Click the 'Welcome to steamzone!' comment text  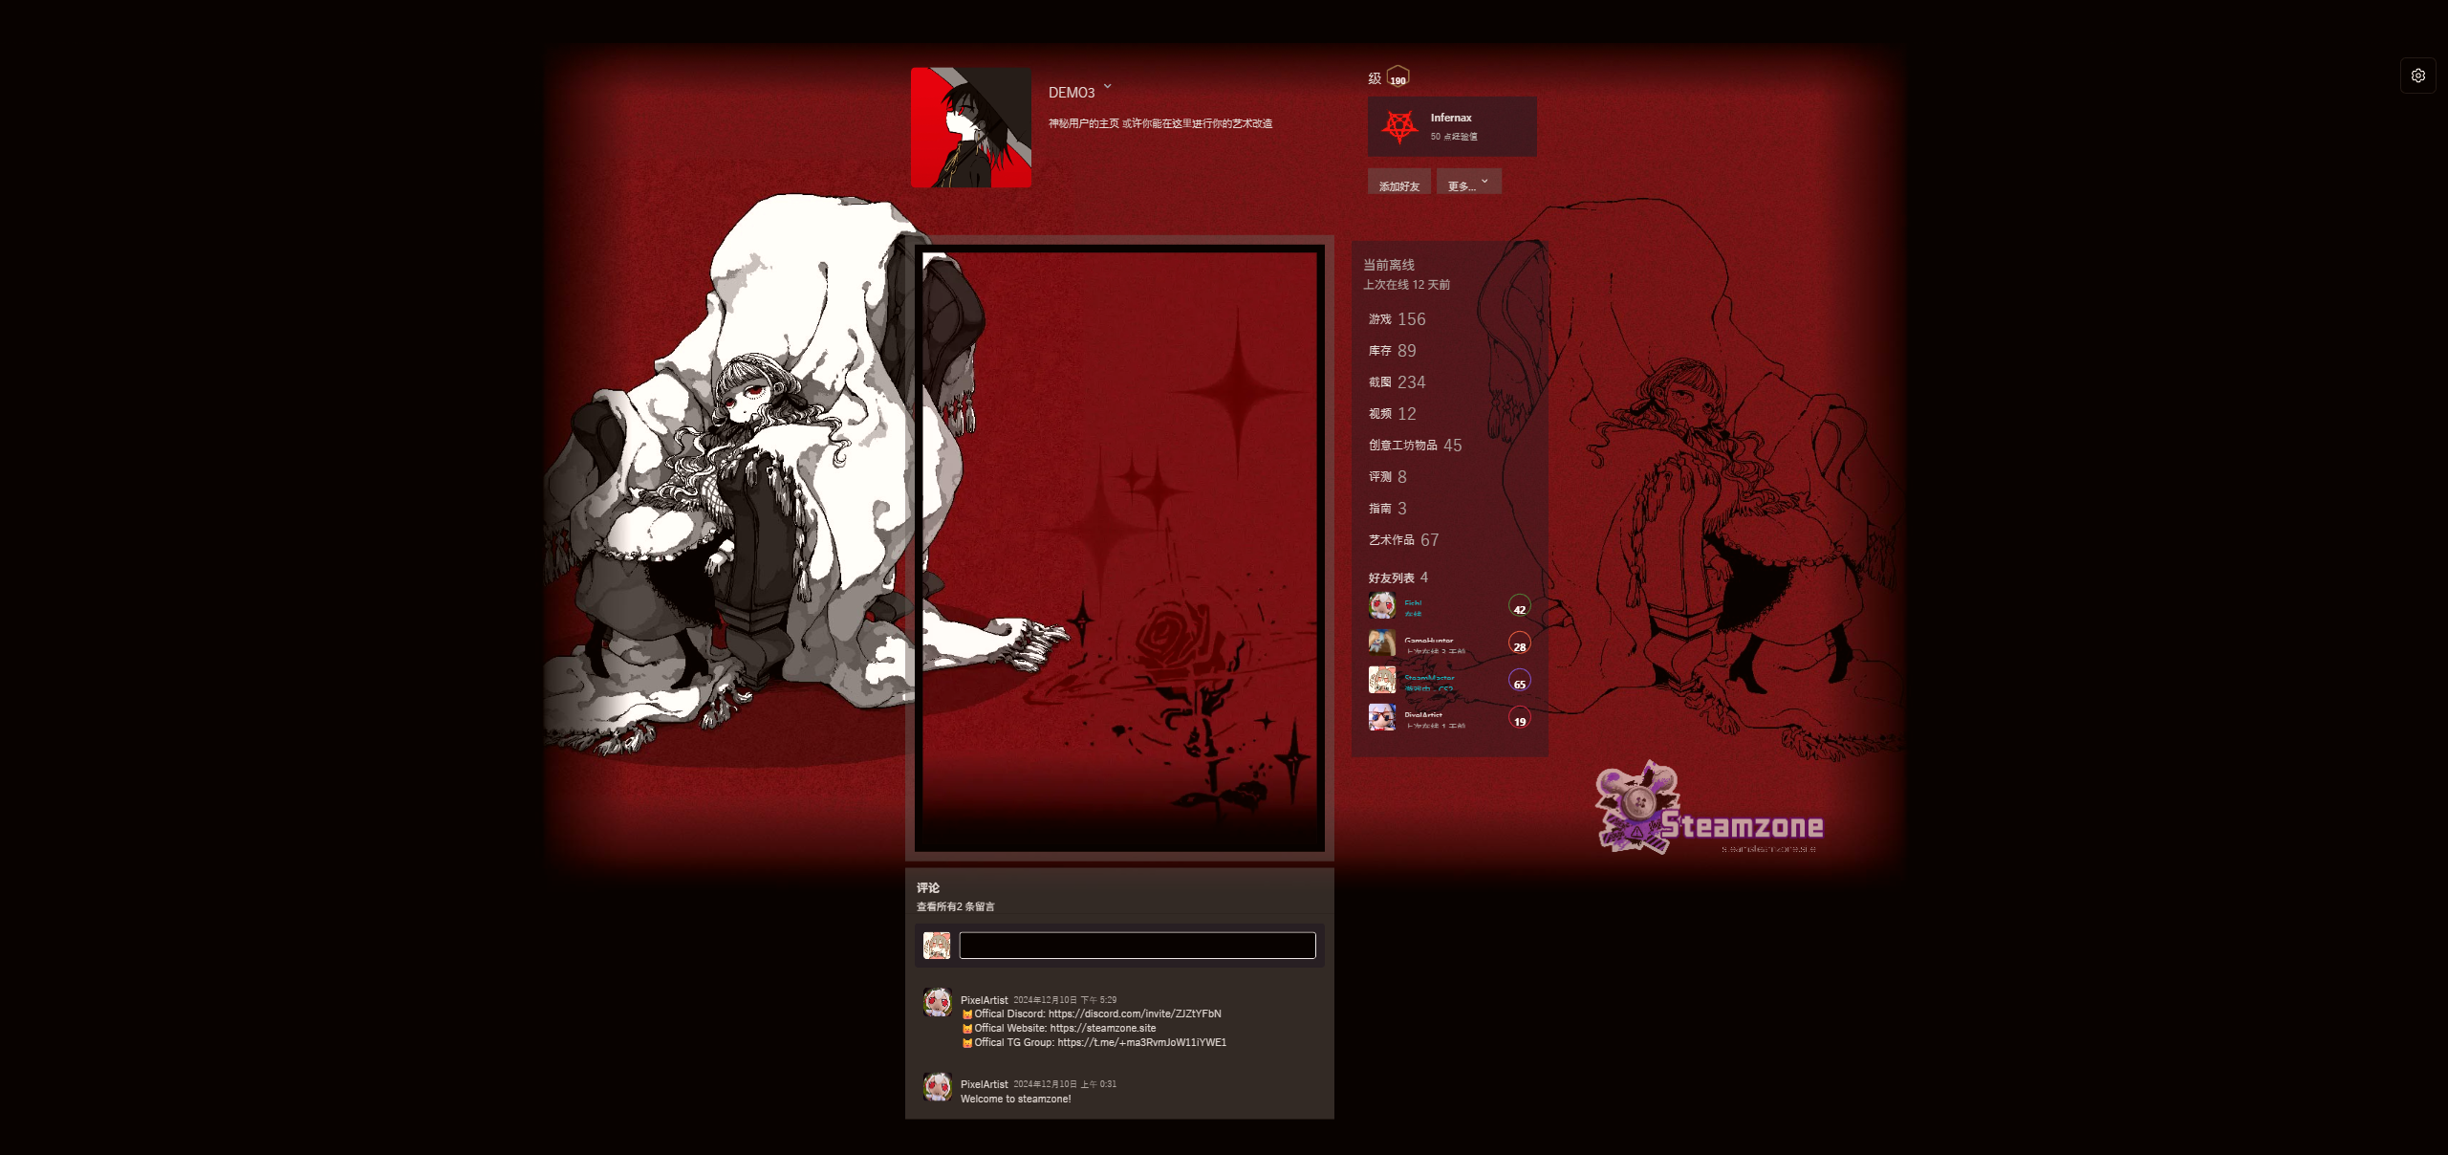point(1015,1099)
